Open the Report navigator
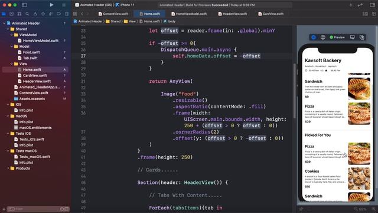Viewport: 378px width, 213px height. 67,14
